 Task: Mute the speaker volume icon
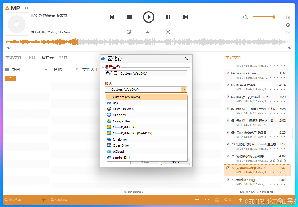246,17
